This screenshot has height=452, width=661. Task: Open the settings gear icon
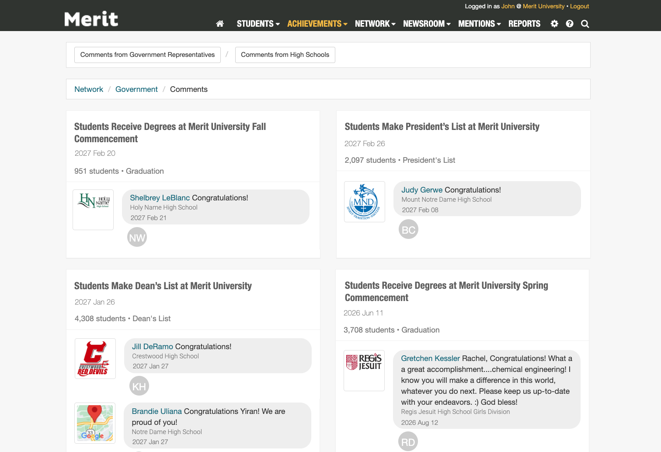click(x=554, y=24)
